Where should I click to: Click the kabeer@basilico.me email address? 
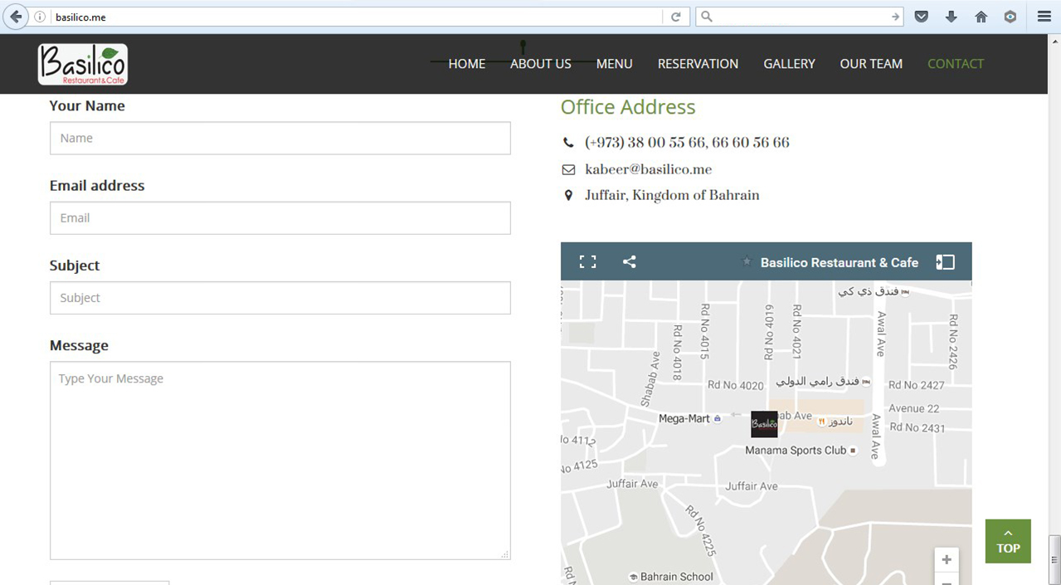click(x=648, y=169)
